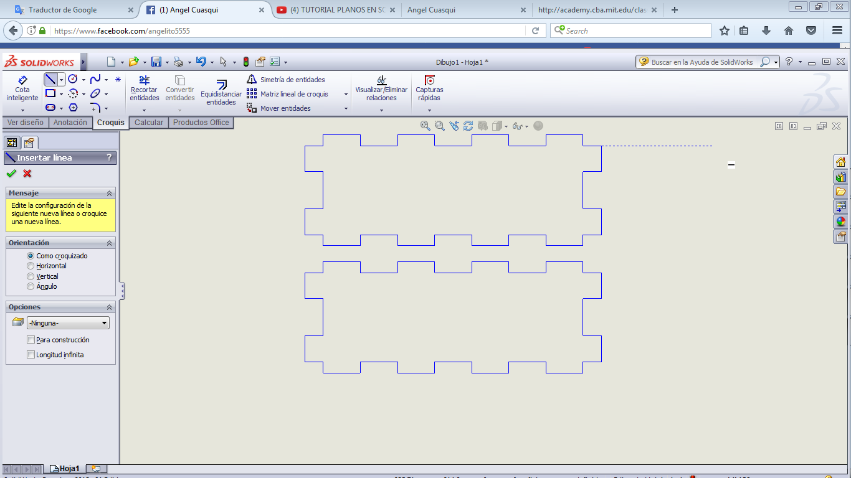This screenshot has width=851, height=478.
Task: Select the Arc sketch tool
Action: pyautogui.click(x=73, y=93)
